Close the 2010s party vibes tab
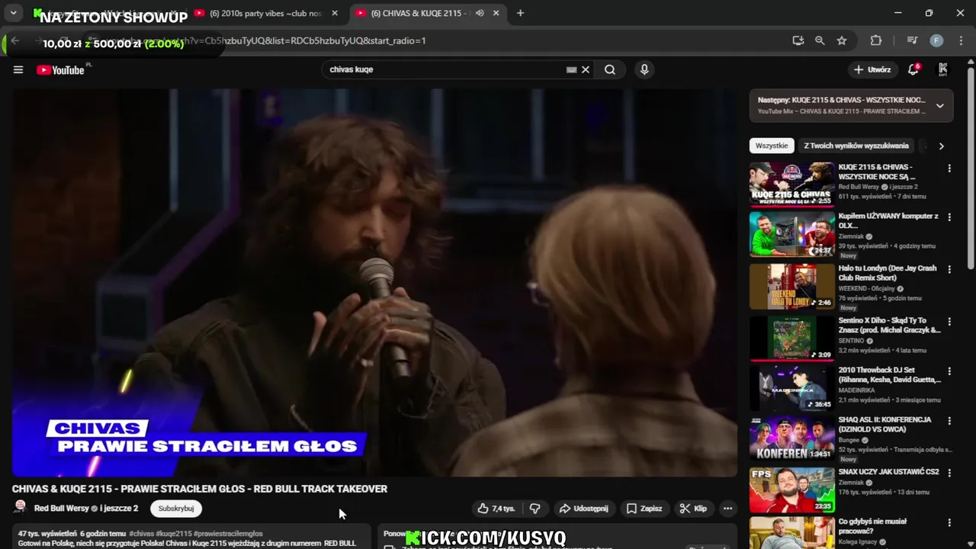This screenshot has height=549, width=976. (334, 13)
